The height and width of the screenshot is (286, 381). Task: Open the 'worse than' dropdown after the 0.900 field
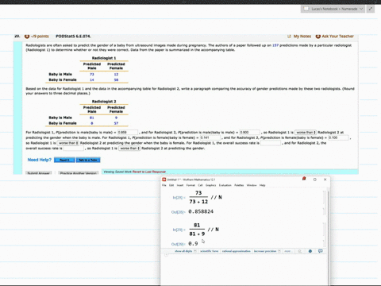click(x=306, y=133)
